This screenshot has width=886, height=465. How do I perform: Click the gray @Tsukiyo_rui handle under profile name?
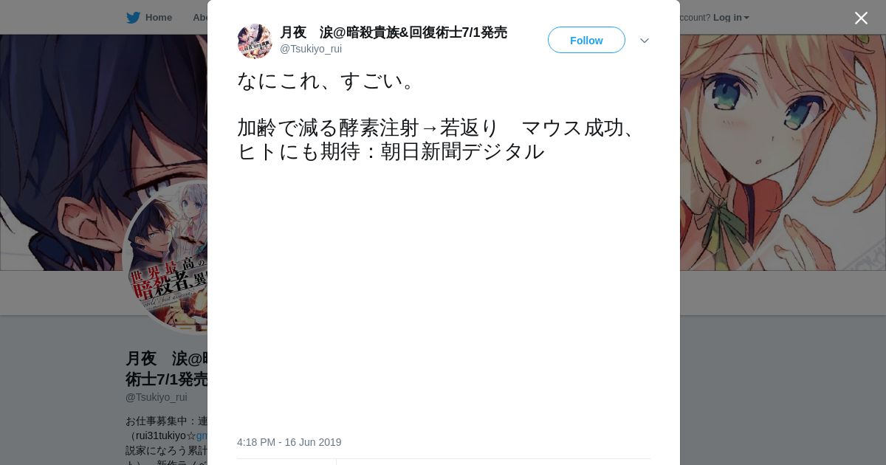pyautogui.click(x=157, y=397)
